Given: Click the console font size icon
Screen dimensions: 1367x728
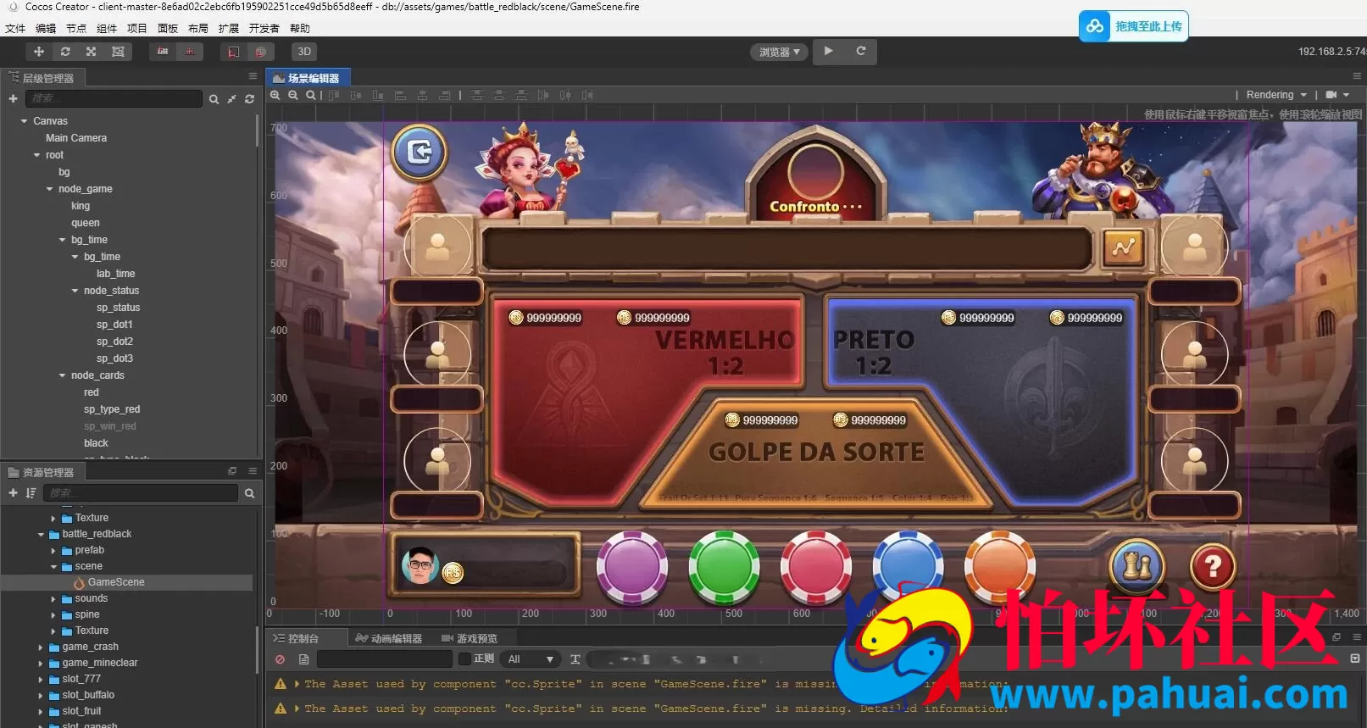Looking at the screenshot, I should 575,659.
